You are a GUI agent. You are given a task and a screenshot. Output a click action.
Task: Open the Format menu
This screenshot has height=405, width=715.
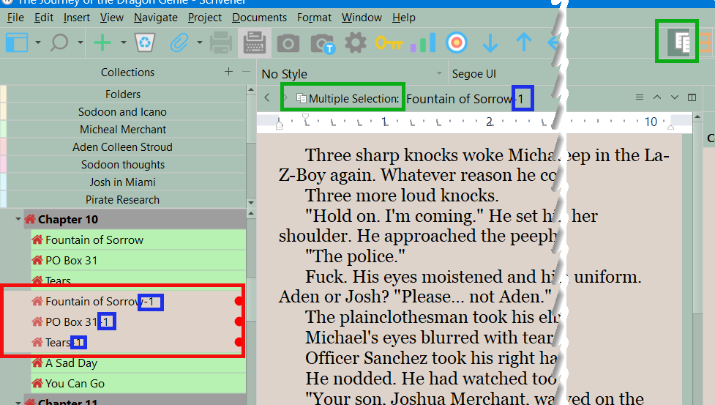314,17
